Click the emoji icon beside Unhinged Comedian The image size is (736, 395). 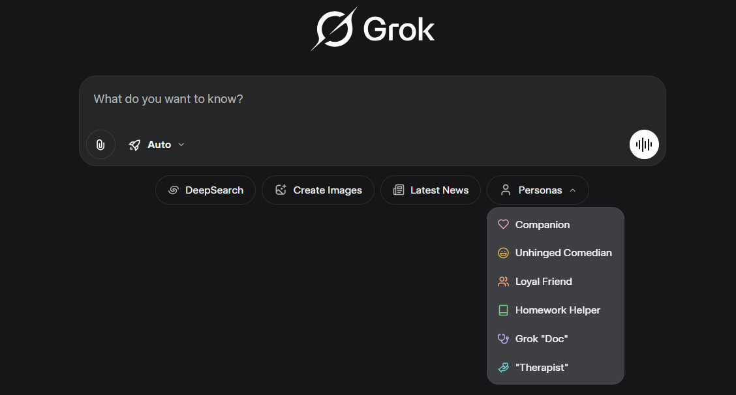tap(503, 252)
